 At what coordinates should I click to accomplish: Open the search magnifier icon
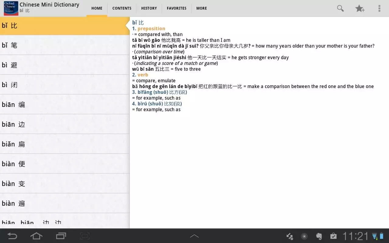pos(340,8)
